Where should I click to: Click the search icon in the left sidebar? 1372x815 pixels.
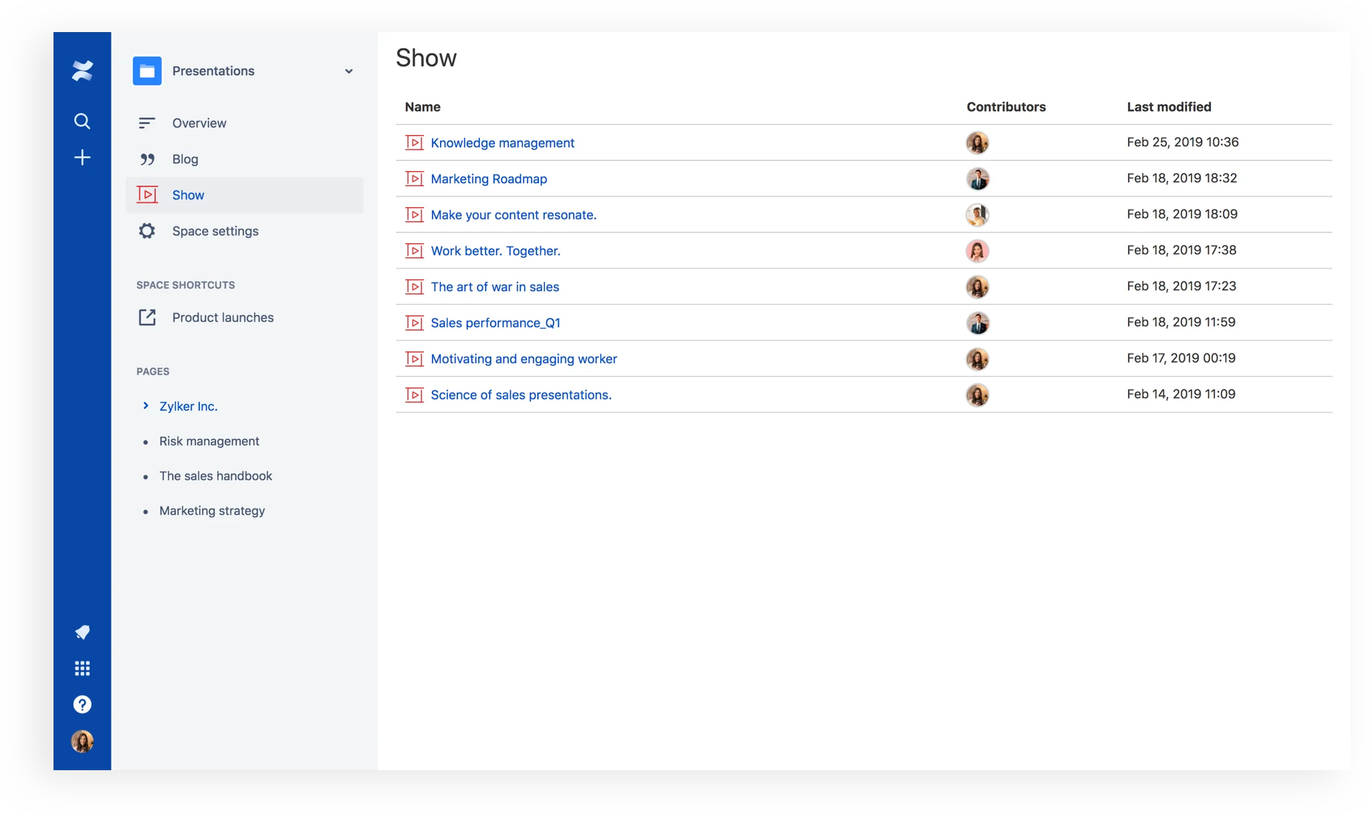click(82, 120)
